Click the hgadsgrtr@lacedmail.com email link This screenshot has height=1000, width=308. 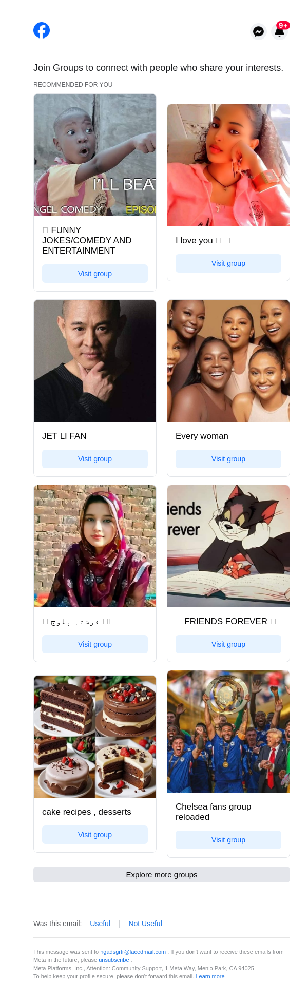click(133, 952)
